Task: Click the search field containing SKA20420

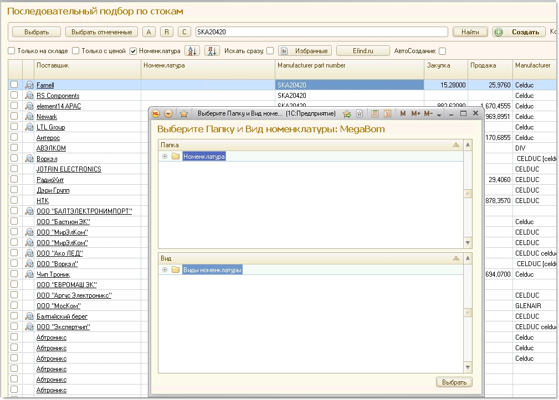Action: click(321, 32)
